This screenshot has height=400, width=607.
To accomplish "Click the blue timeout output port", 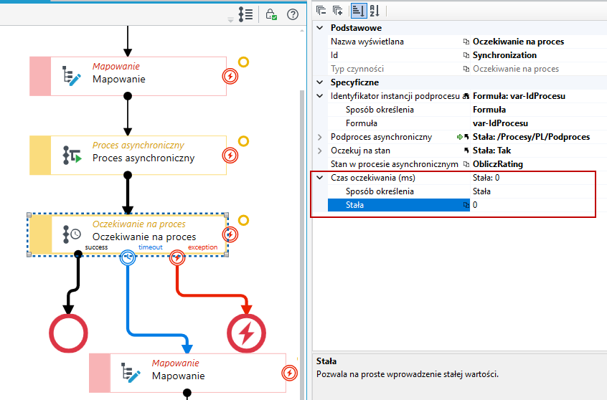I will click(x=128, y=257).
